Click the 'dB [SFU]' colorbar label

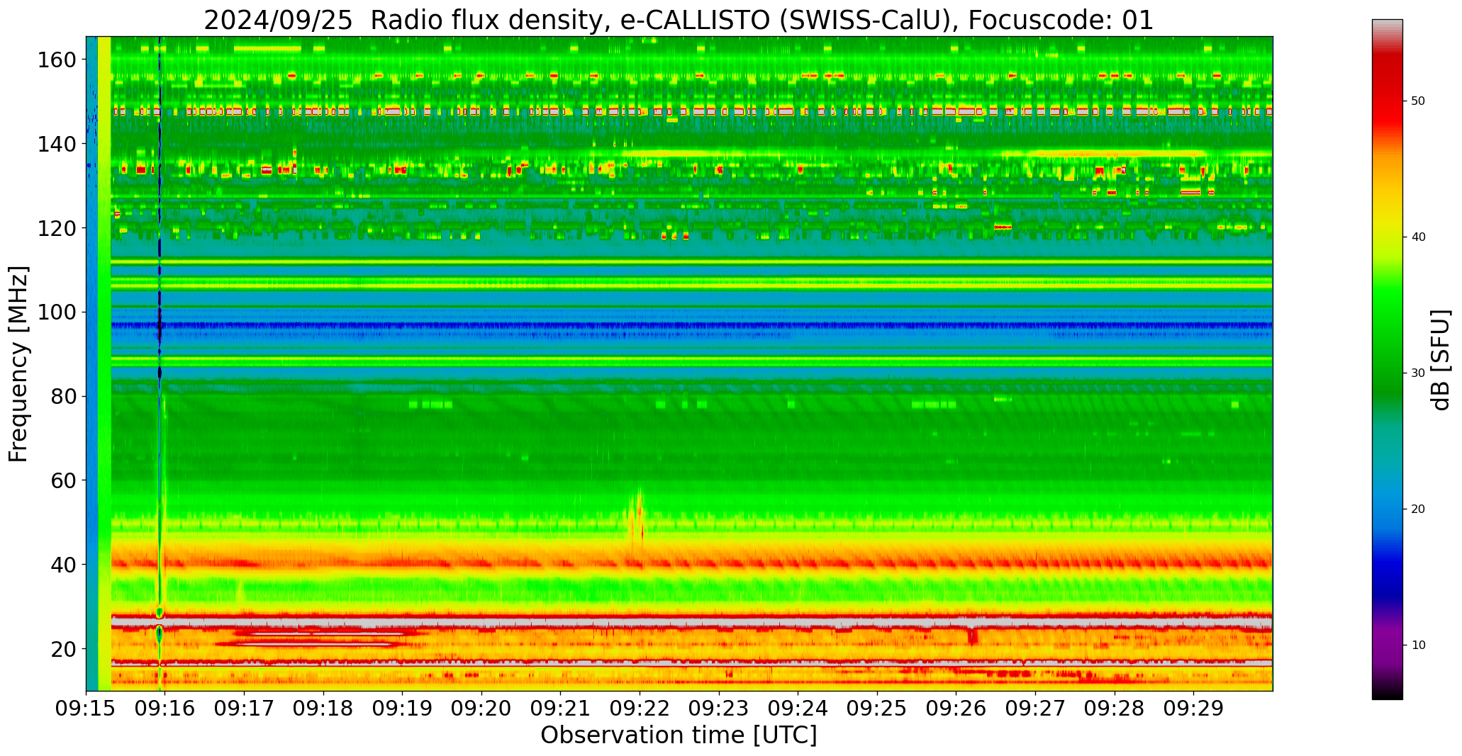1441,359
